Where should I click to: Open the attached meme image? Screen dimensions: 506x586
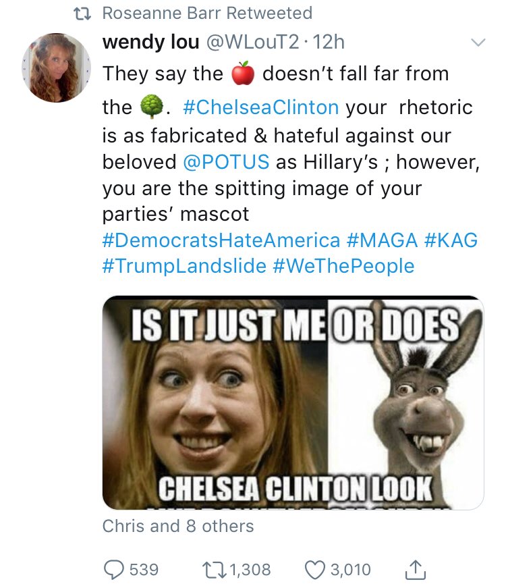click(x=293, y=402)
